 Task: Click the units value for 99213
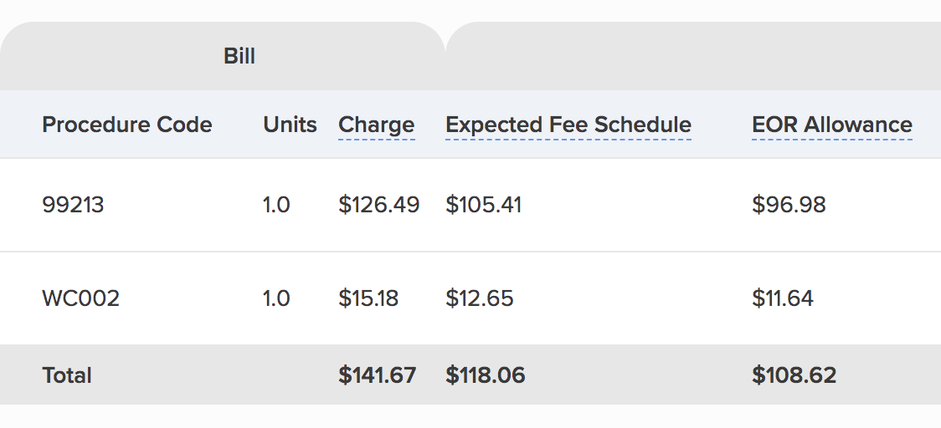pyautogui.click(x=276, y=205)
